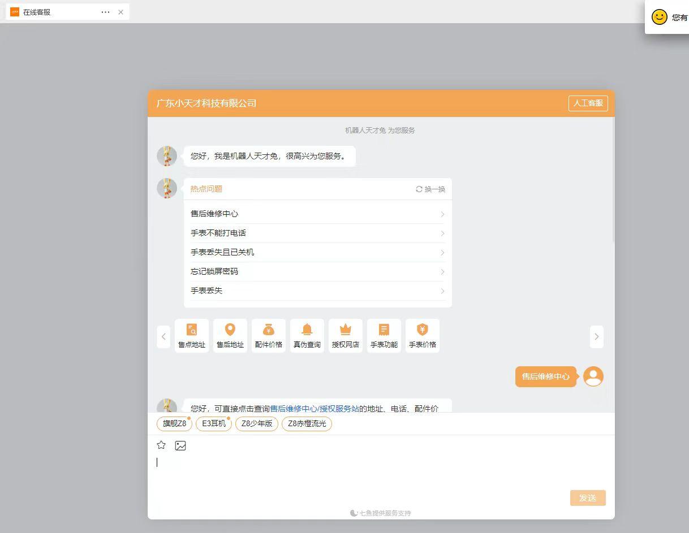Viewport: 689px width, 533px height.
Task: Open 手表功能 from the icon row
Action: (x=384, y=335)
